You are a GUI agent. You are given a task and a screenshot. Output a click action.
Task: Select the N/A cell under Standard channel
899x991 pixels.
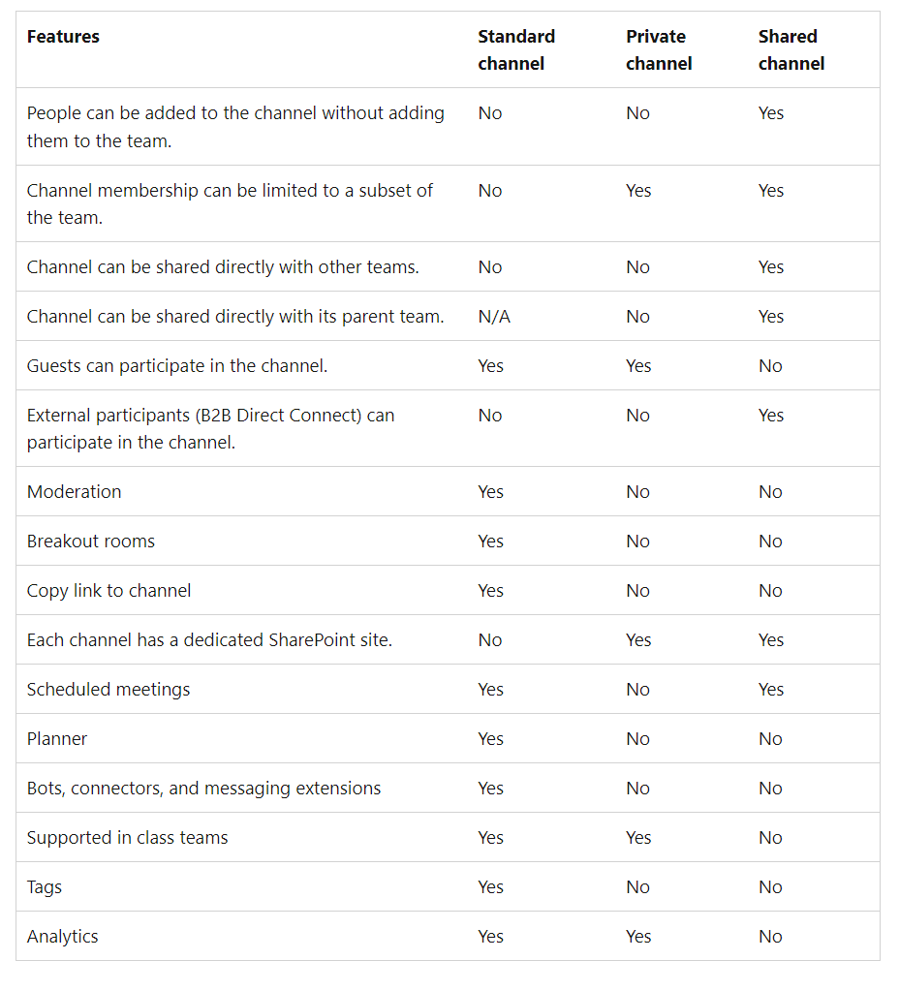tap(494, 317)
